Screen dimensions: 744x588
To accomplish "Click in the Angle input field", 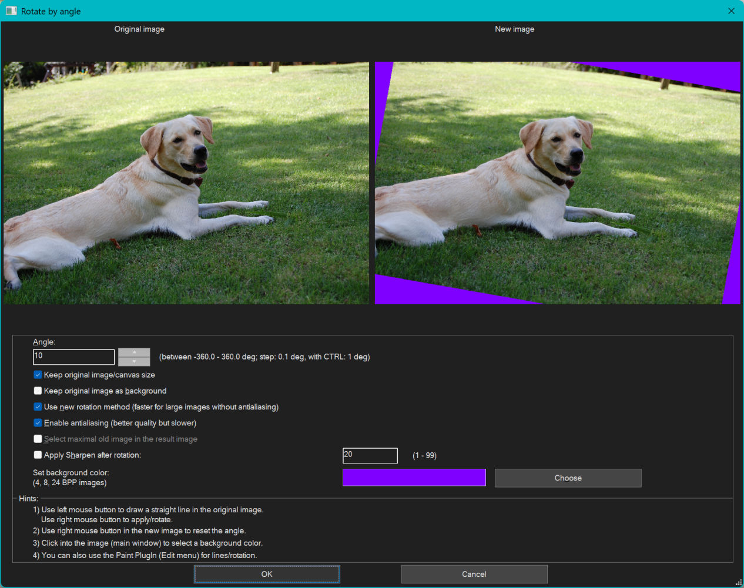I will 73,357.
